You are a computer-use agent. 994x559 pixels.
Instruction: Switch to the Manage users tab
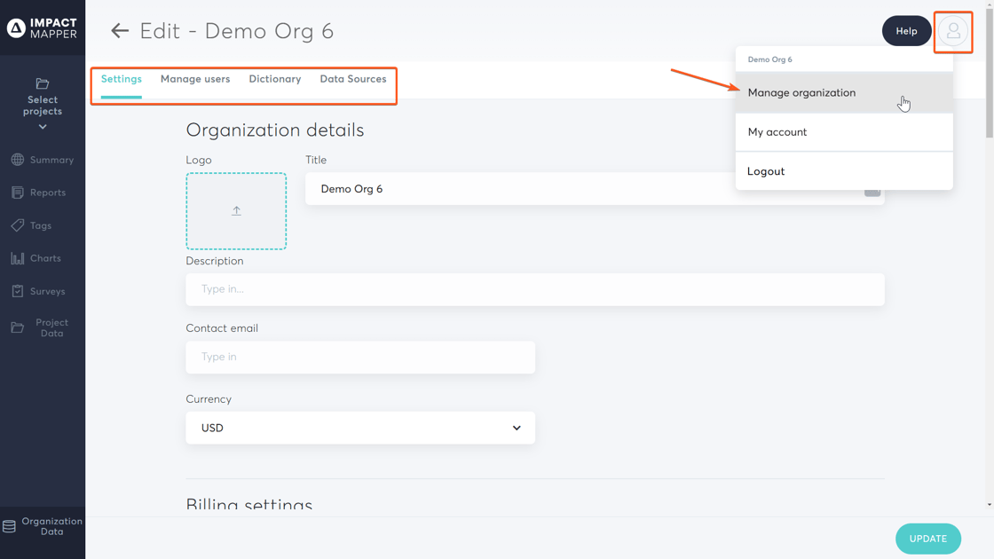(195, 79)
